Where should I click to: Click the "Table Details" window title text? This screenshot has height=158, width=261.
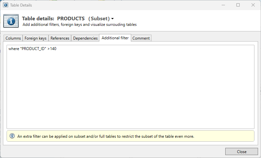point(21,5)
